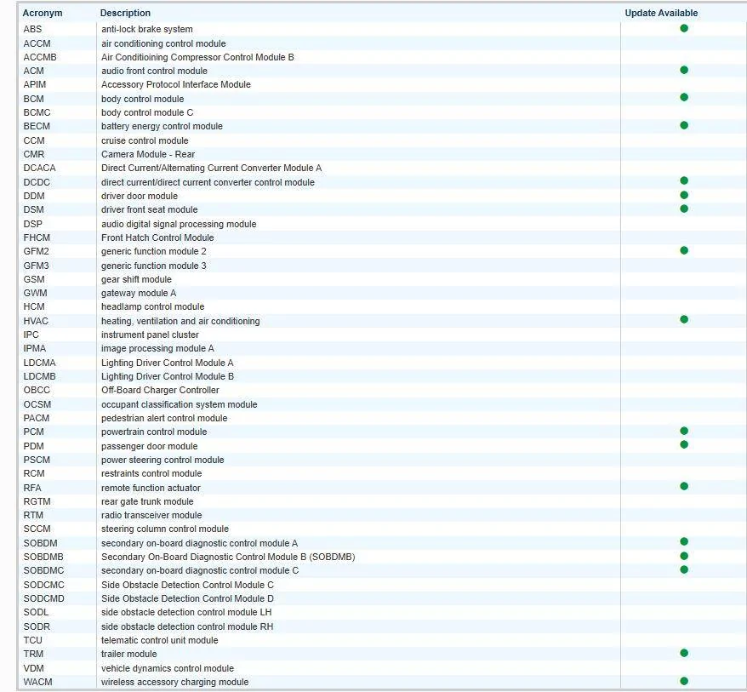This screenshot has width=747, height=692.
Task: Sort by the Acronym column header
Action: click(43, 13)
